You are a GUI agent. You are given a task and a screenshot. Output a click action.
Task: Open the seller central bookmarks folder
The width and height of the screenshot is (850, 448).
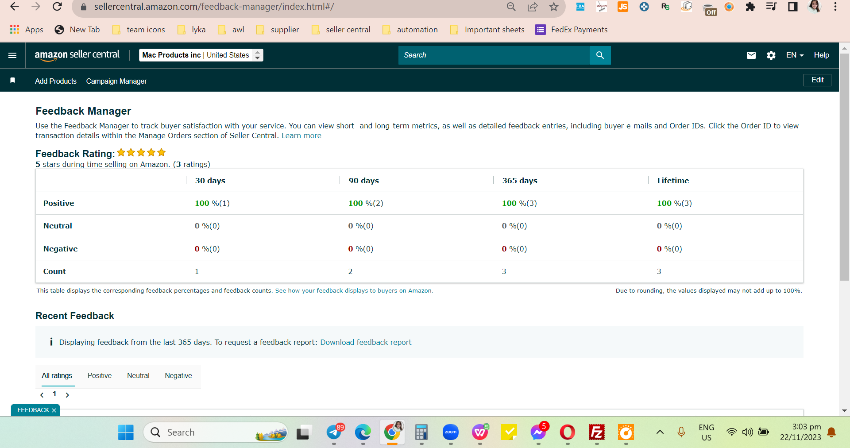341,30
